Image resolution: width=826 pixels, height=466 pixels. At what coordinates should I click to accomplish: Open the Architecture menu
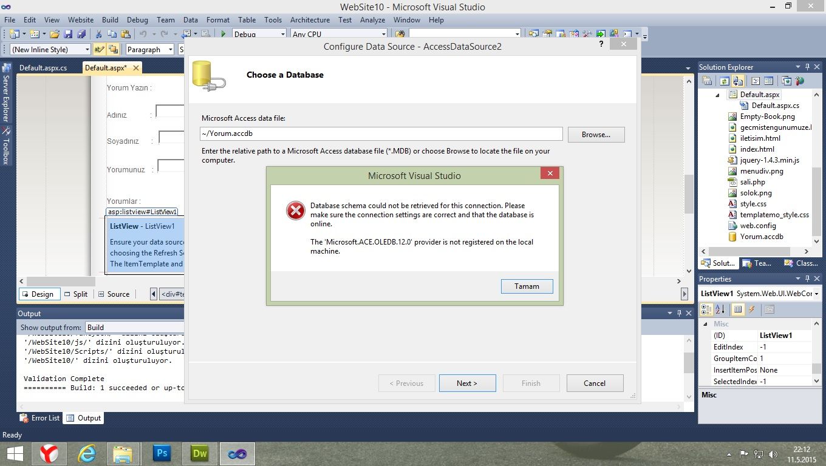pyautogui.click(x=310, y=19)
